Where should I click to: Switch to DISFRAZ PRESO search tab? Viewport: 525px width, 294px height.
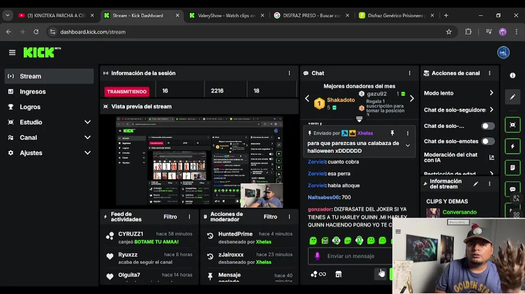tap(312, 16)
